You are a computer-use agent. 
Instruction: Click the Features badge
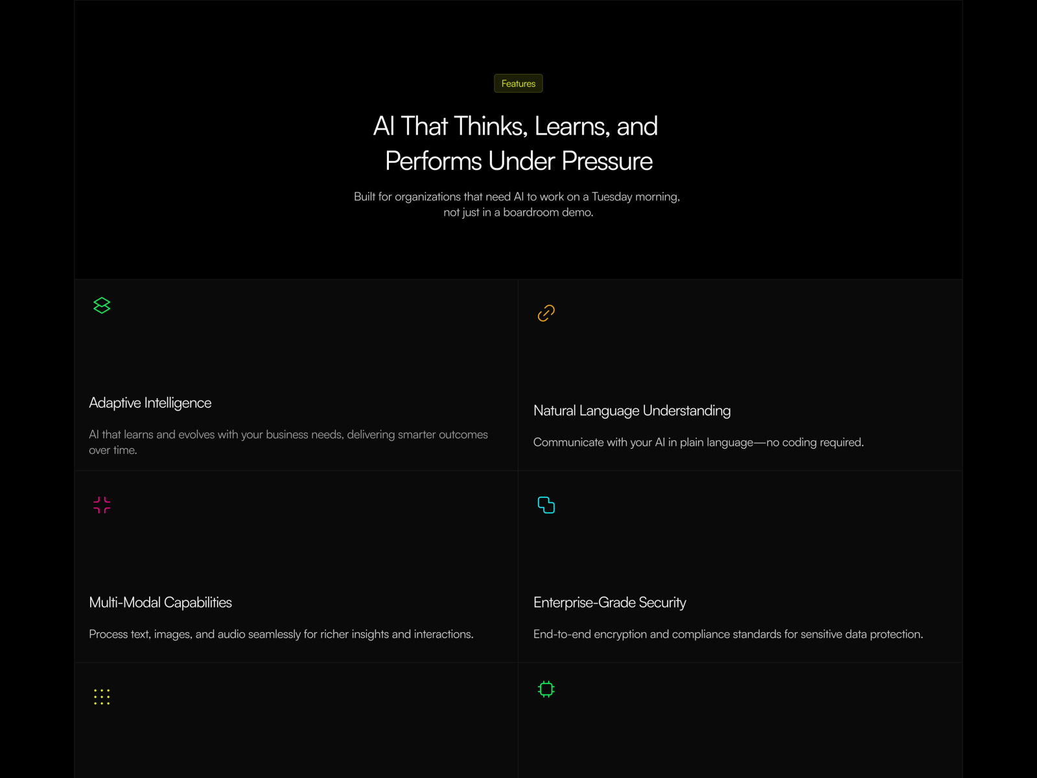[518, 84]
